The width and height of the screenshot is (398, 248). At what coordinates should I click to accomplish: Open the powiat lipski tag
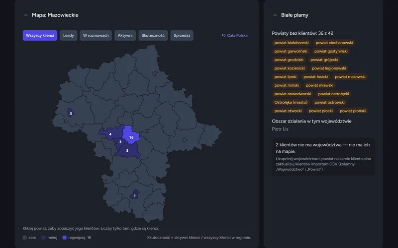coord(285,77)
